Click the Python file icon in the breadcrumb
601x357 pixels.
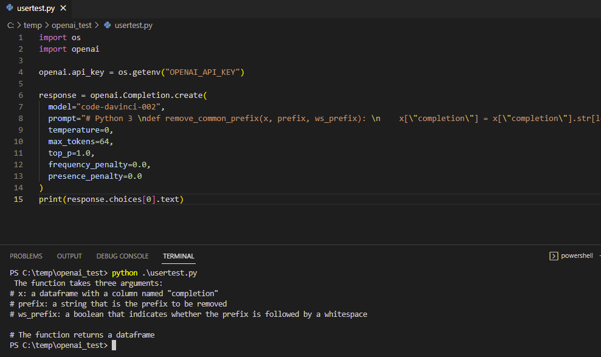(x=108, y=26)
